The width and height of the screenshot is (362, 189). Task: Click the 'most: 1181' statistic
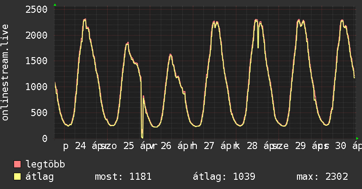pos(123,177)
